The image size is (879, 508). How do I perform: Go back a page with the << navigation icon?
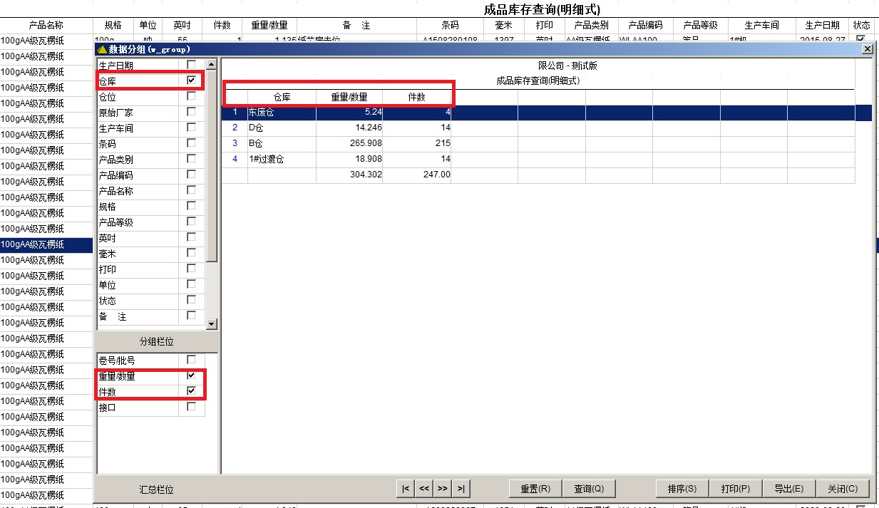pos(423,488)
